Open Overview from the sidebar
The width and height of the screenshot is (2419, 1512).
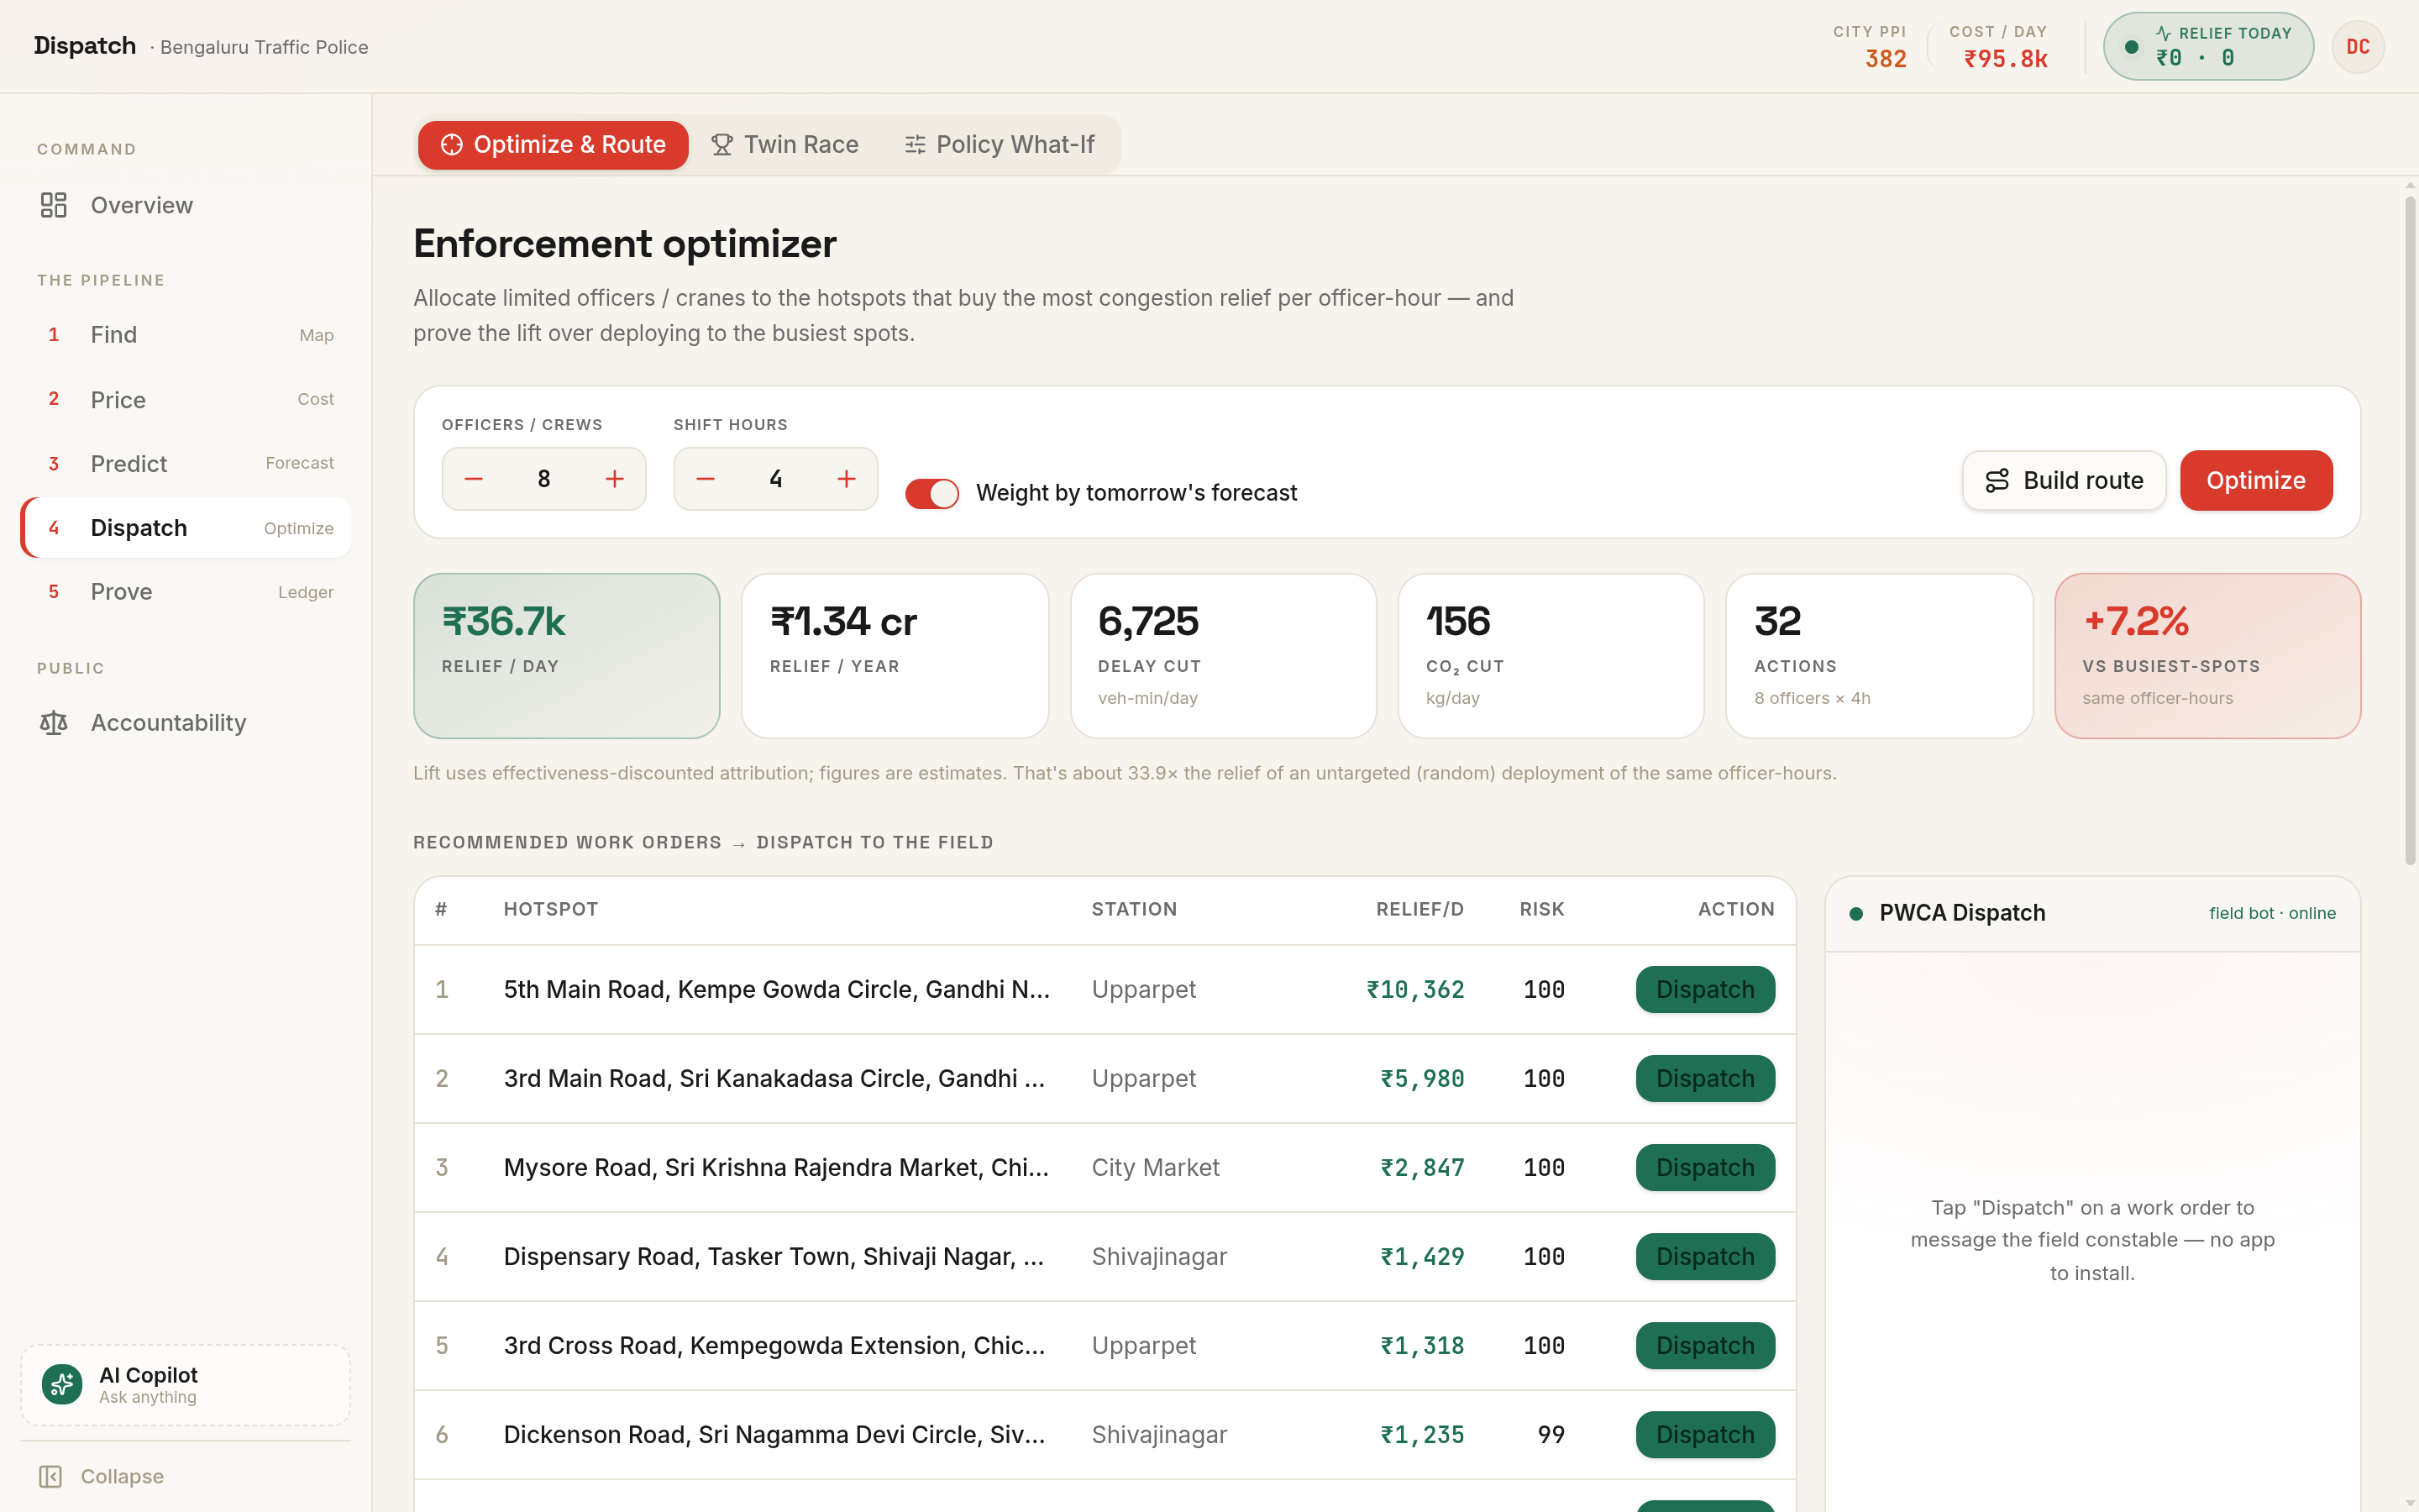pyautogui.click(x=185, y=205)
